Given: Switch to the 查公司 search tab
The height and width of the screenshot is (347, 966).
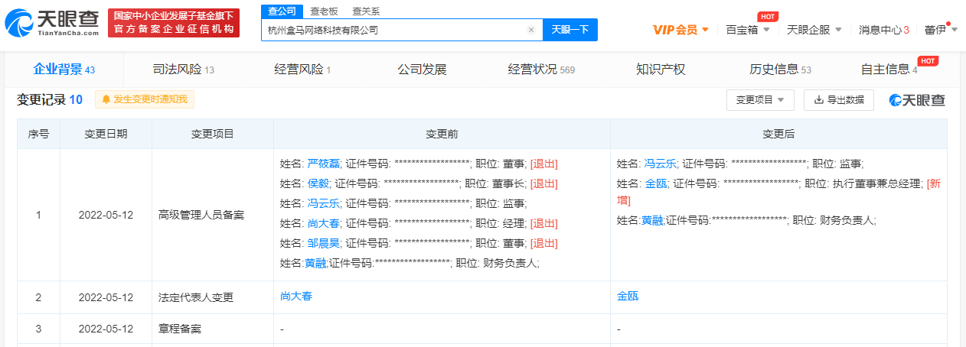Looking at the screenshot, I should 281,11.
